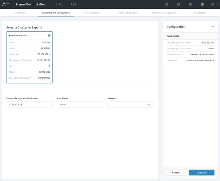
Task: Click the UCS Manager User Name admin value
Action: click(211, 48)
